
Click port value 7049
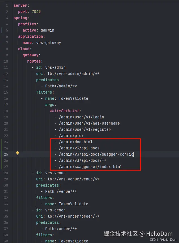[x=36, y=12]
